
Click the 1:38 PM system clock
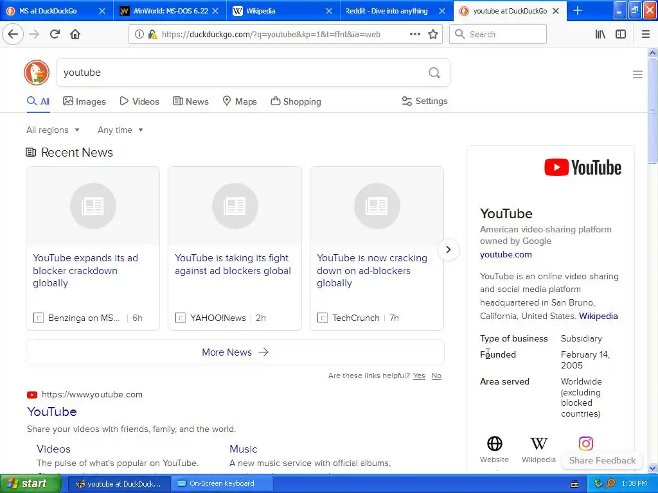(x=634, y=484)
